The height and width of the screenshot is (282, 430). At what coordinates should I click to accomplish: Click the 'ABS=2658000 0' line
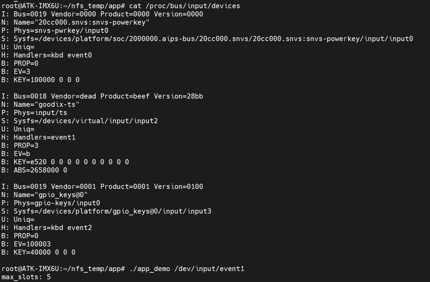tap(40, 170)
